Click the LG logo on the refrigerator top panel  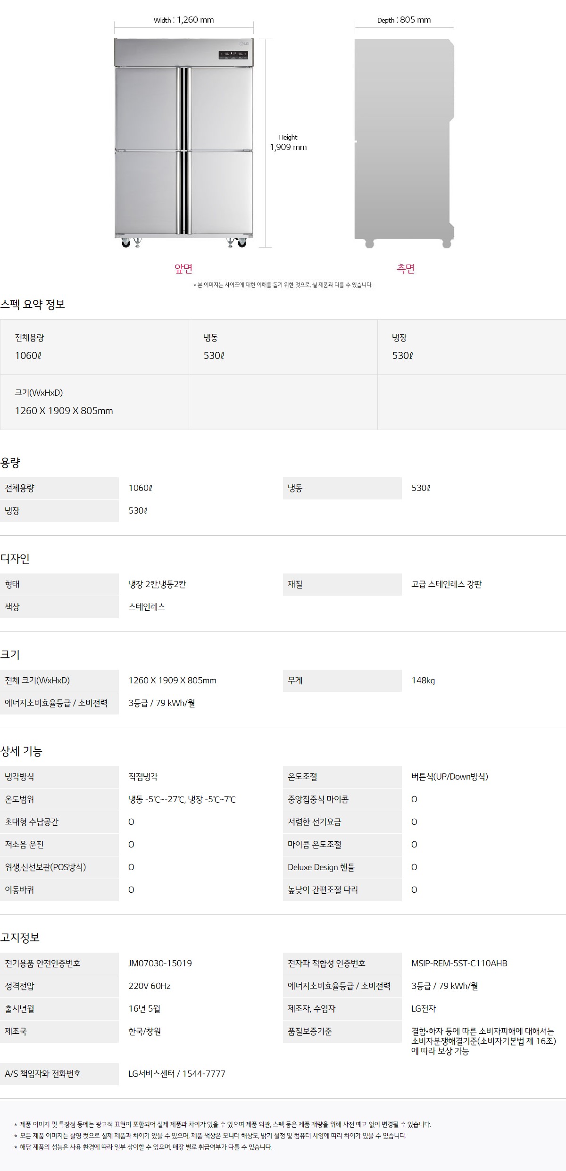[x=244, y=44]
